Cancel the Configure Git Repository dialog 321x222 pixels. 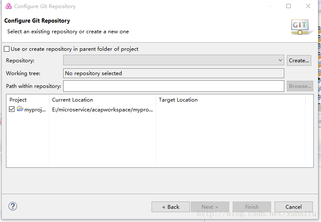pyautogui.click(x=294, y=207)
